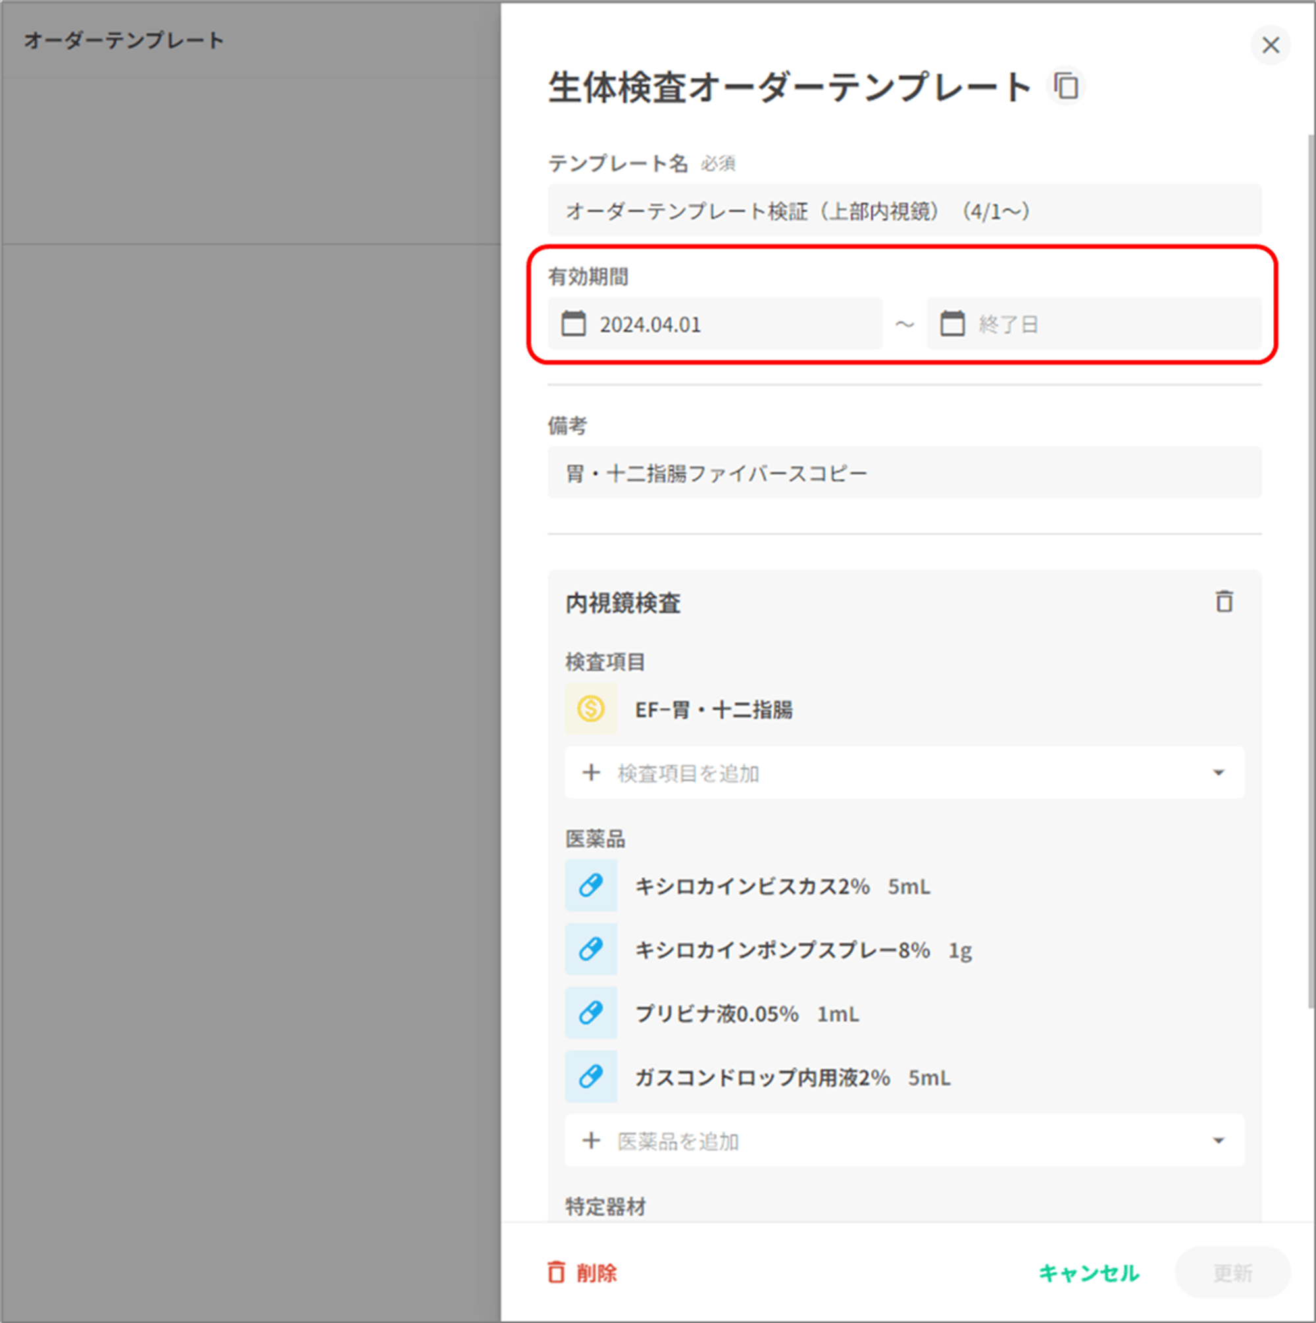The image size is (1316, 1323).
Task: Click the coin icon for EF-胃・十二指腸
Action: [x=591, y=709]
